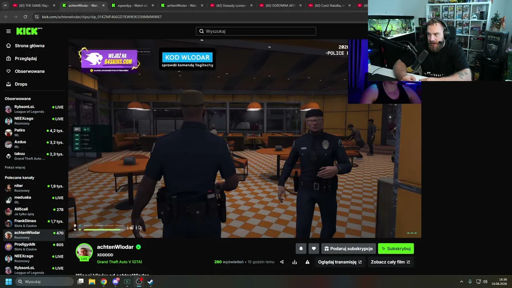Open the volume control in system tray

[x=485, y=282]
